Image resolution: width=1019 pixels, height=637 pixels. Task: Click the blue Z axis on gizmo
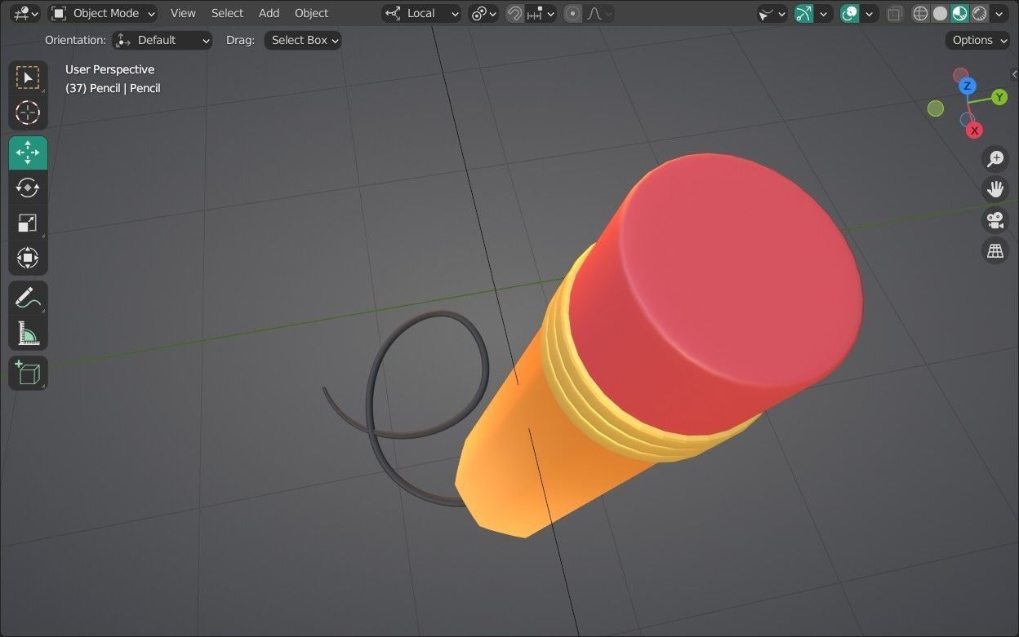[968, 86]
